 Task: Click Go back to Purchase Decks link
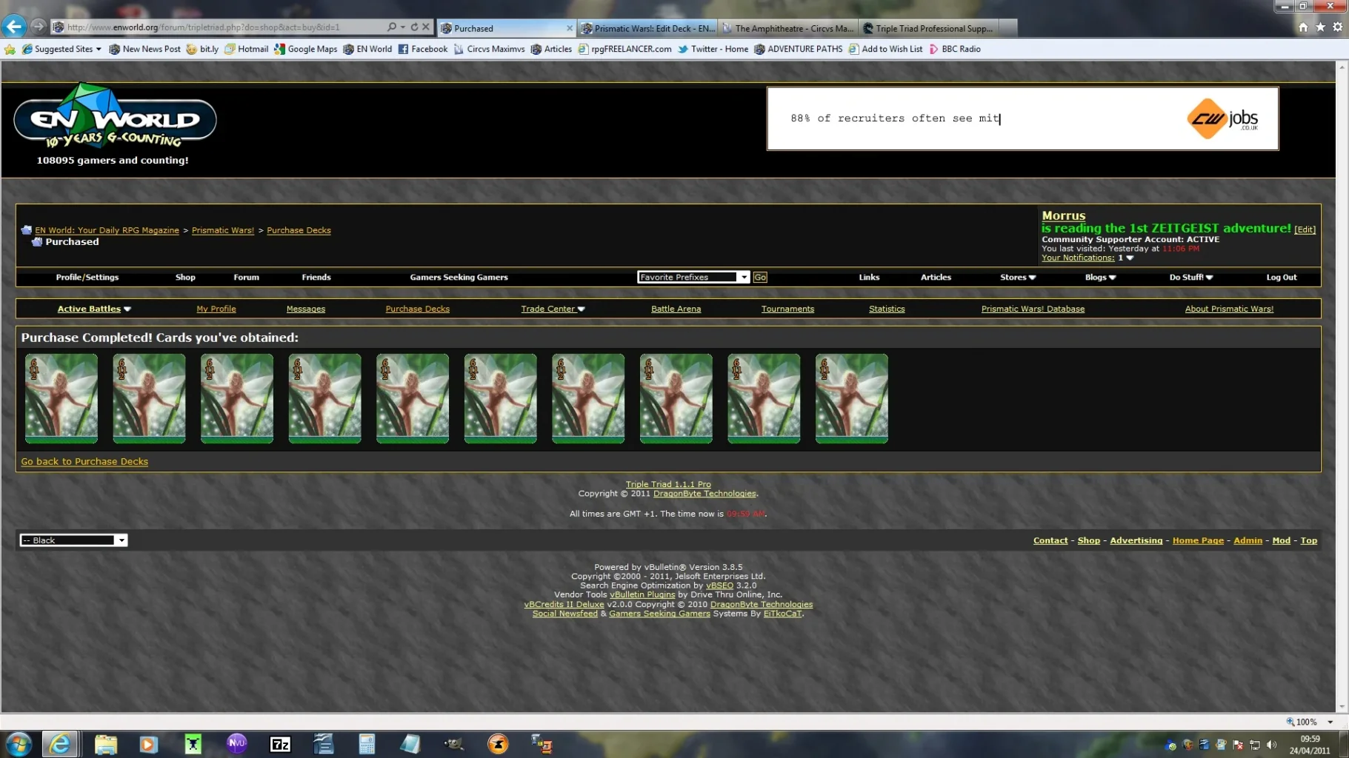[x=84, y=461]
